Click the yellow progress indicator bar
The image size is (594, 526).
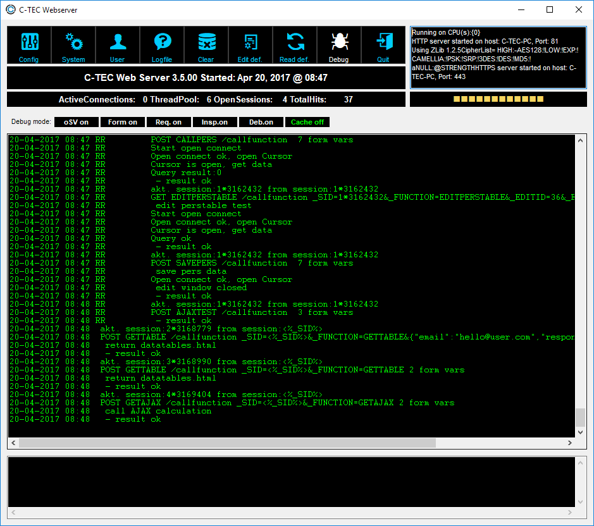coord(498,99)
